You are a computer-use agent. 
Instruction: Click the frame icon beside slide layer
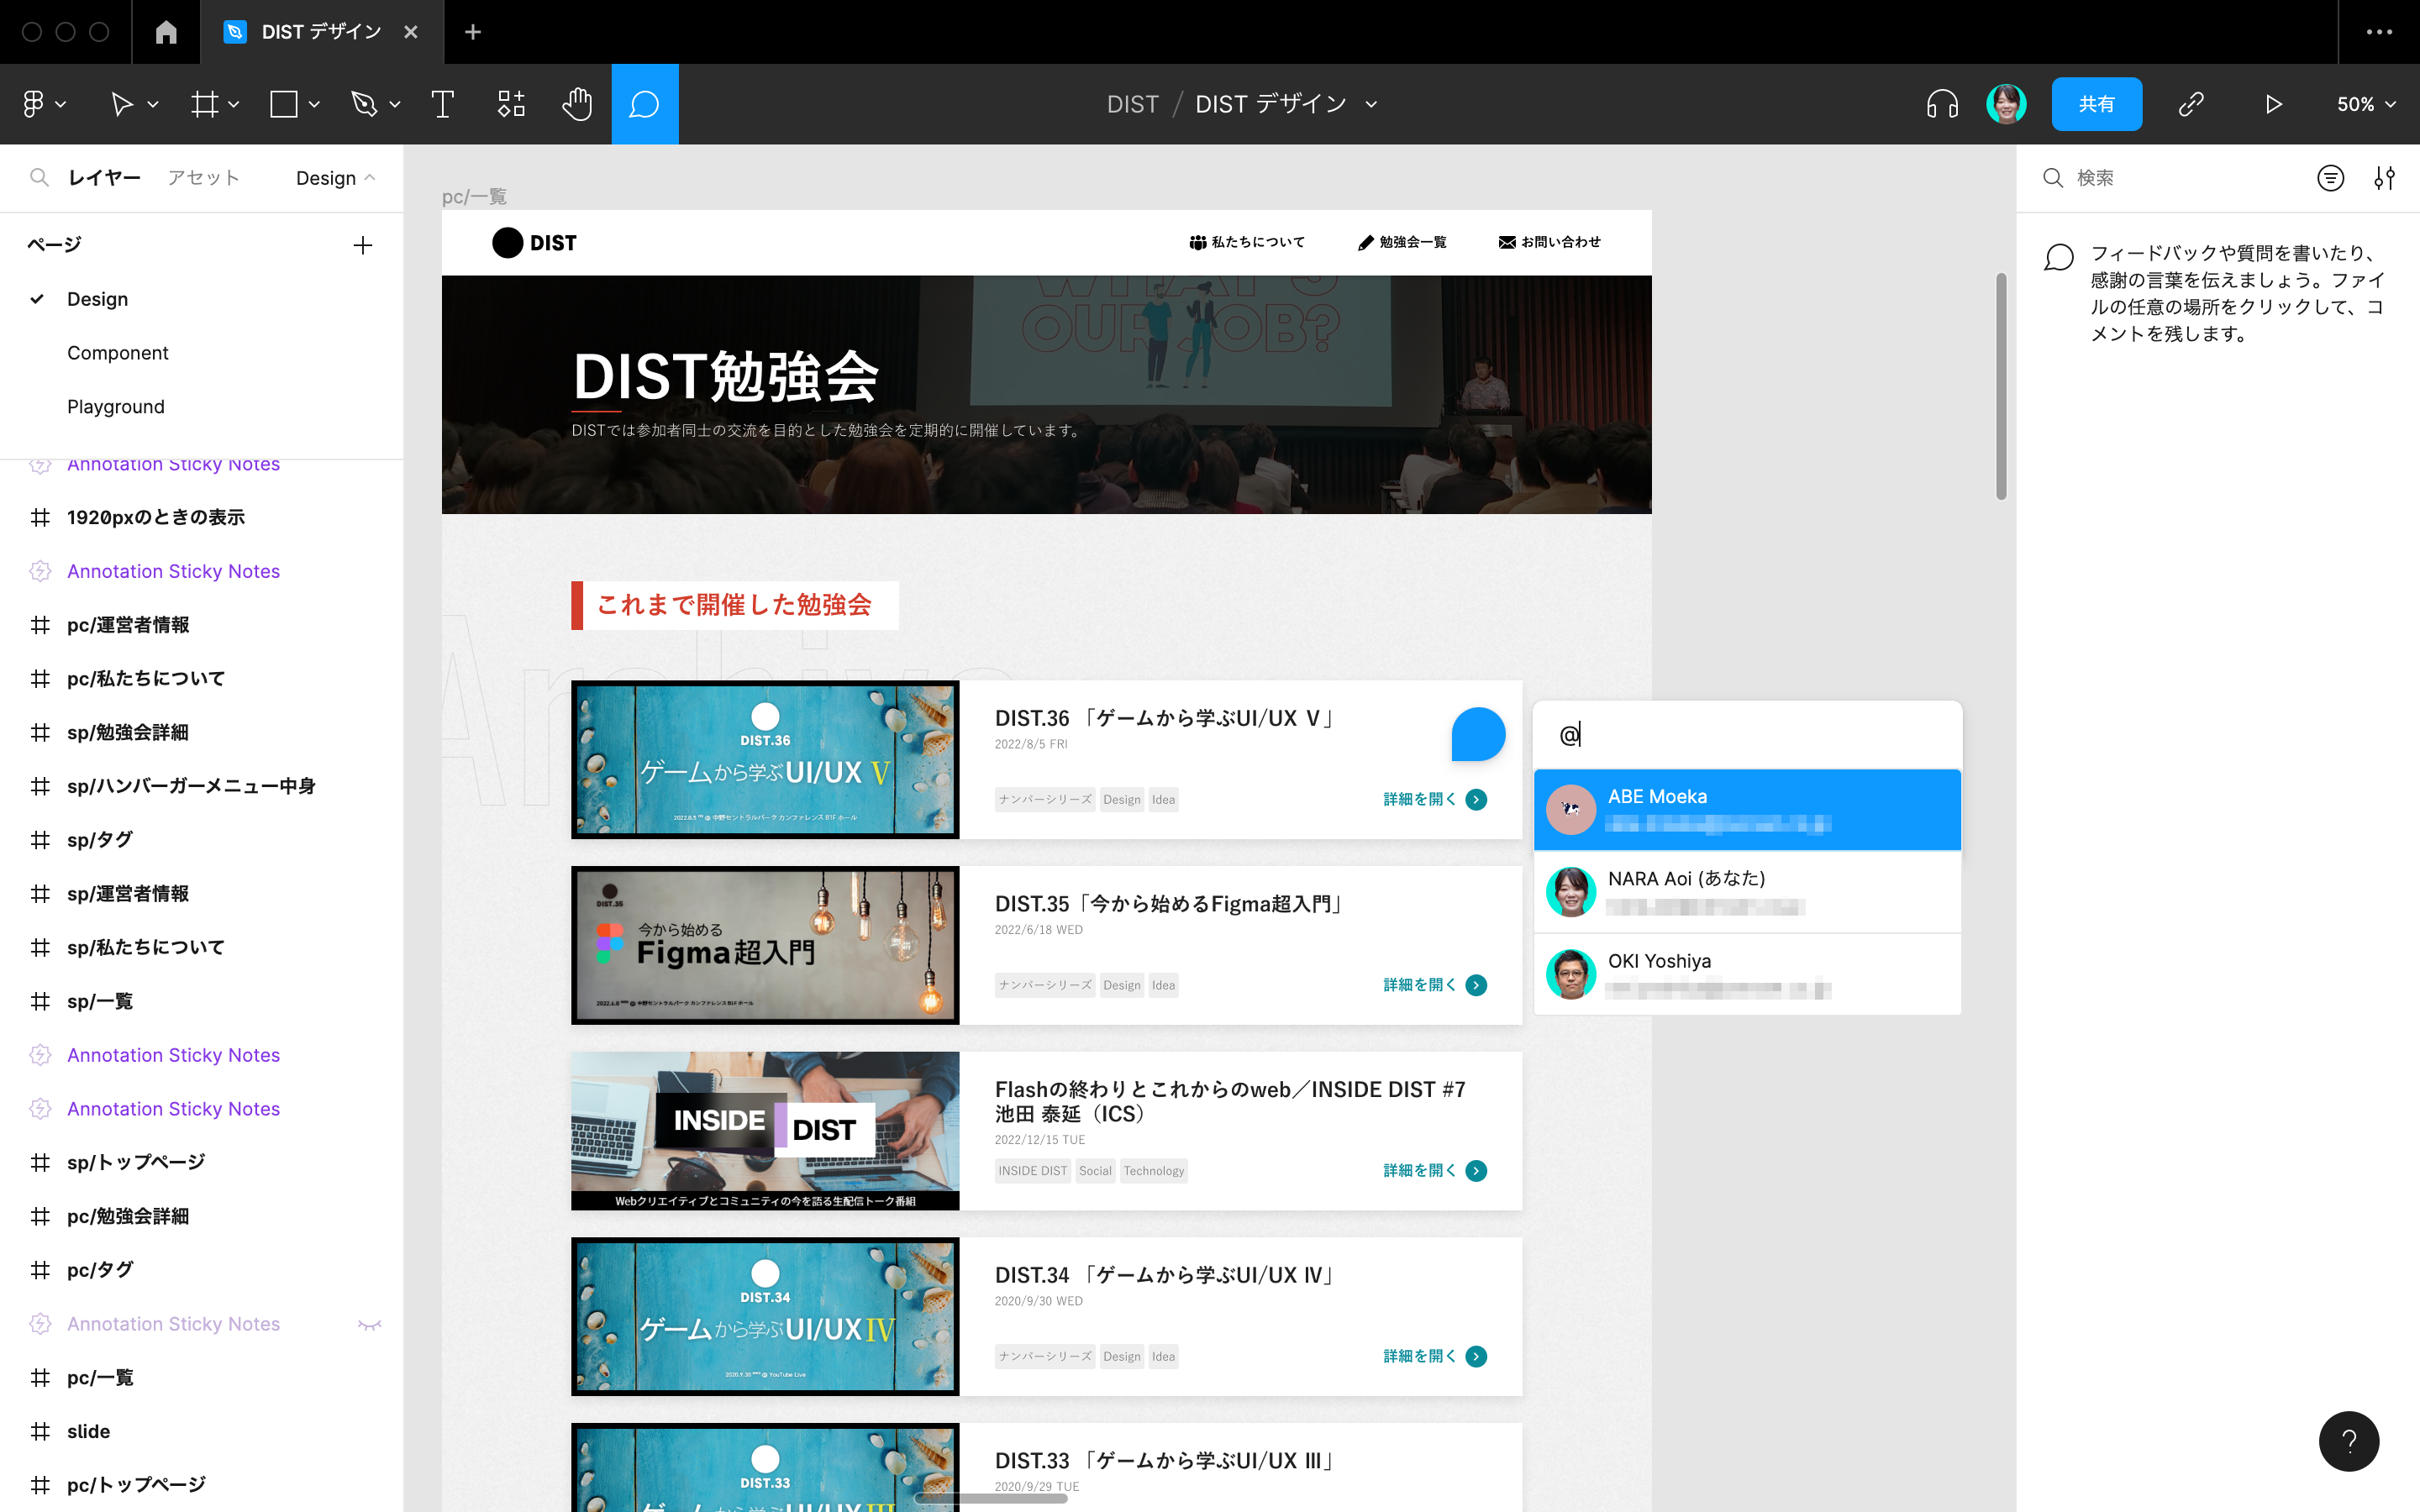(40, 1431)
